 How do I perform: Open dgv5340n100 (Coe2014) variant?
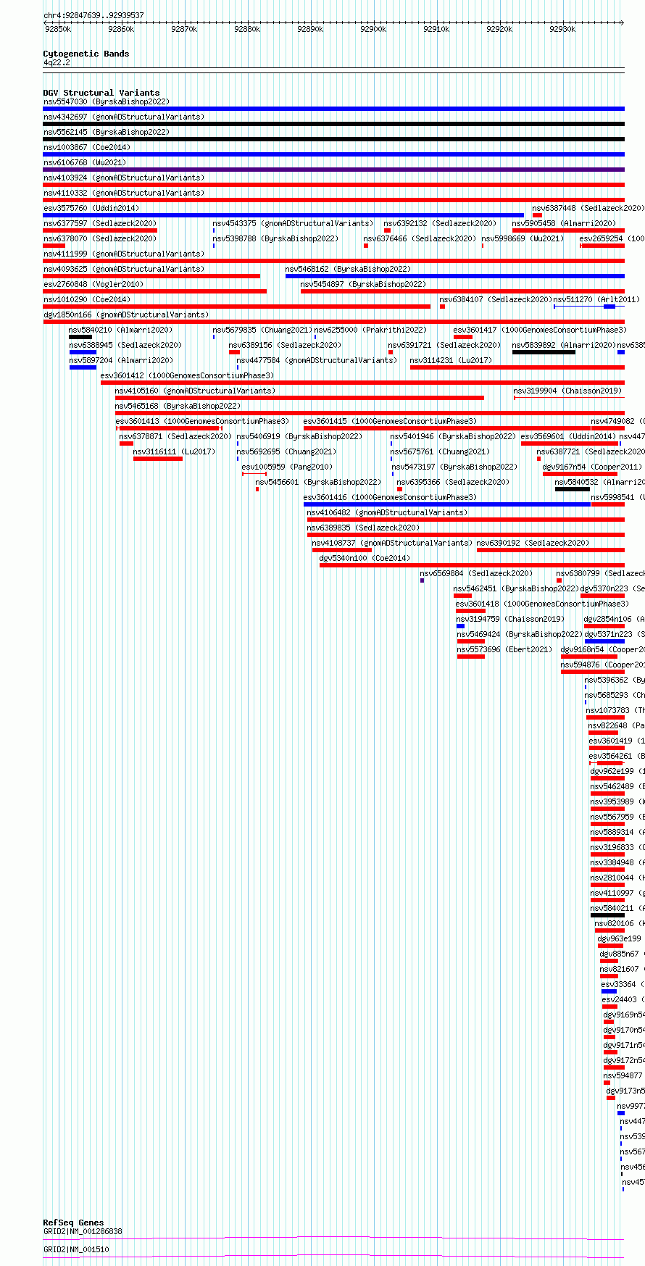[365, 559]
